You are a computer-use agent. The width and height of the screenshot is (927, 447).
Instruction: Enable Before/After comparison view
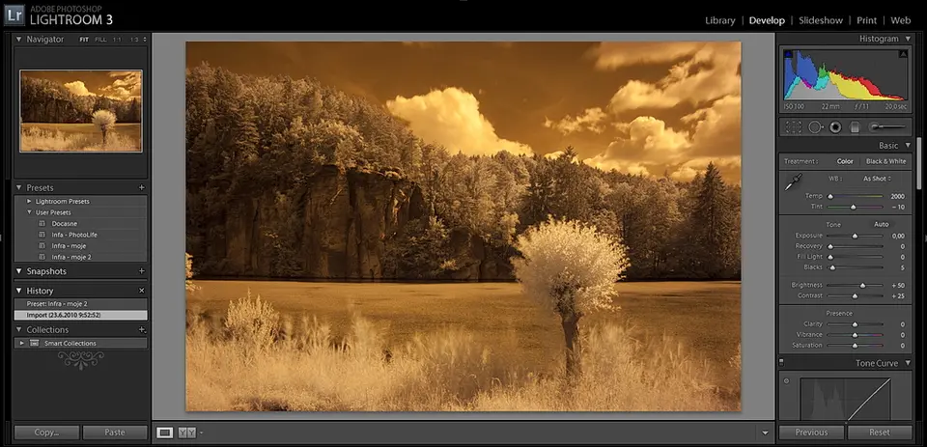point(186,433)
